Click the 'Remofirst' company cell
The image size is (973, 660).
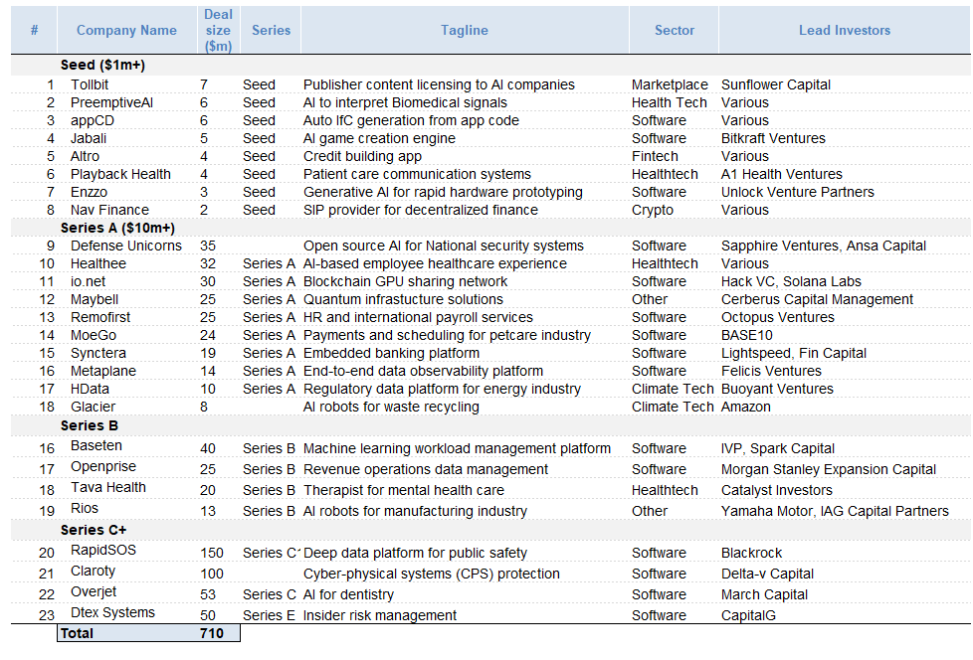pos(100,318)
